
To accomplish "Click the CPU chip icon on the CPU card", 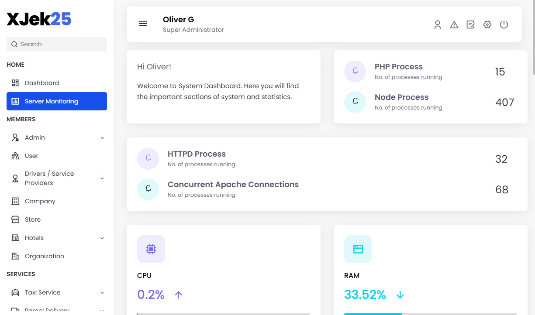I will coord(151,249).
